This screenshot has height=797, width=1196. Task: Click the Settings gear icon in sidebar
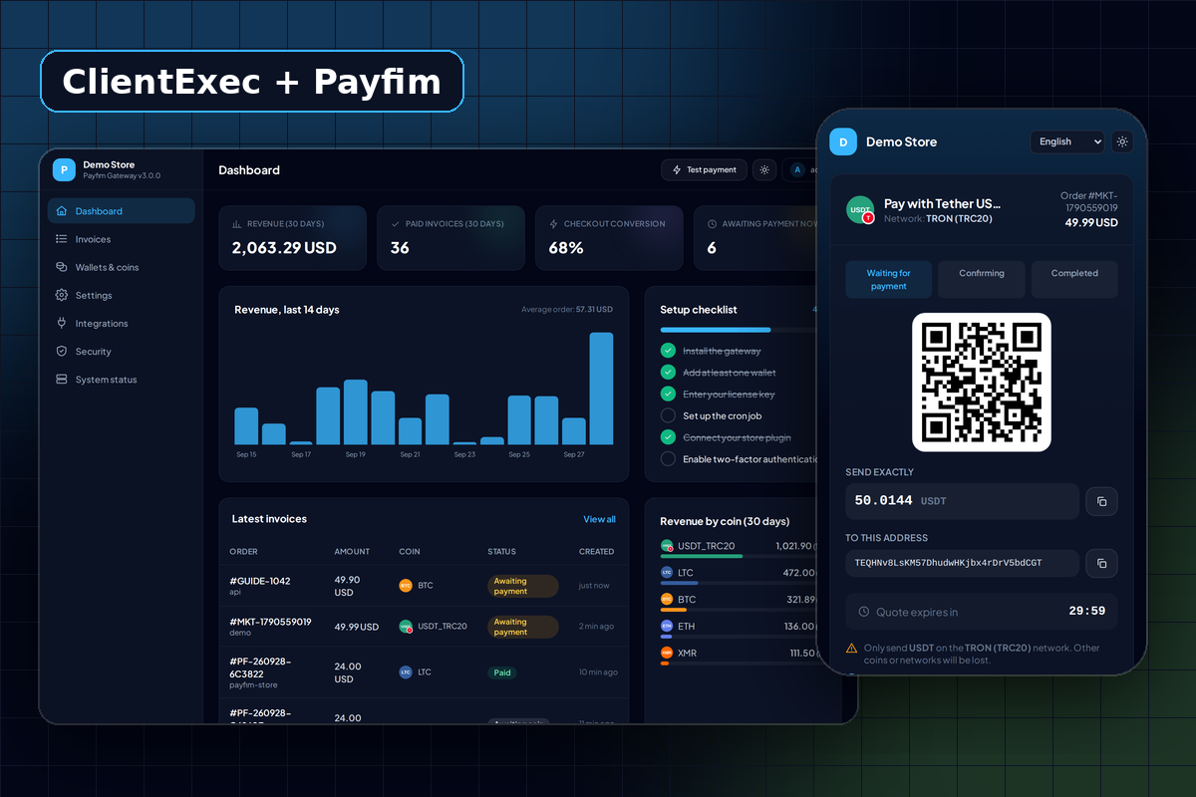tap(62, 295)
